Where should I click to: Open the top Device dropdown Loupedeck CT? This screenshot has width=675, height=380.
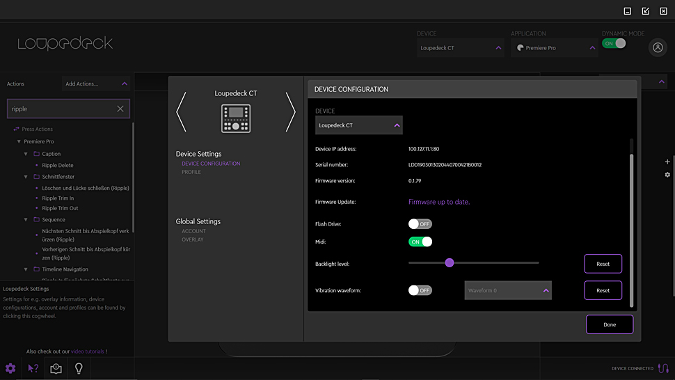click(x=460, y=48)
